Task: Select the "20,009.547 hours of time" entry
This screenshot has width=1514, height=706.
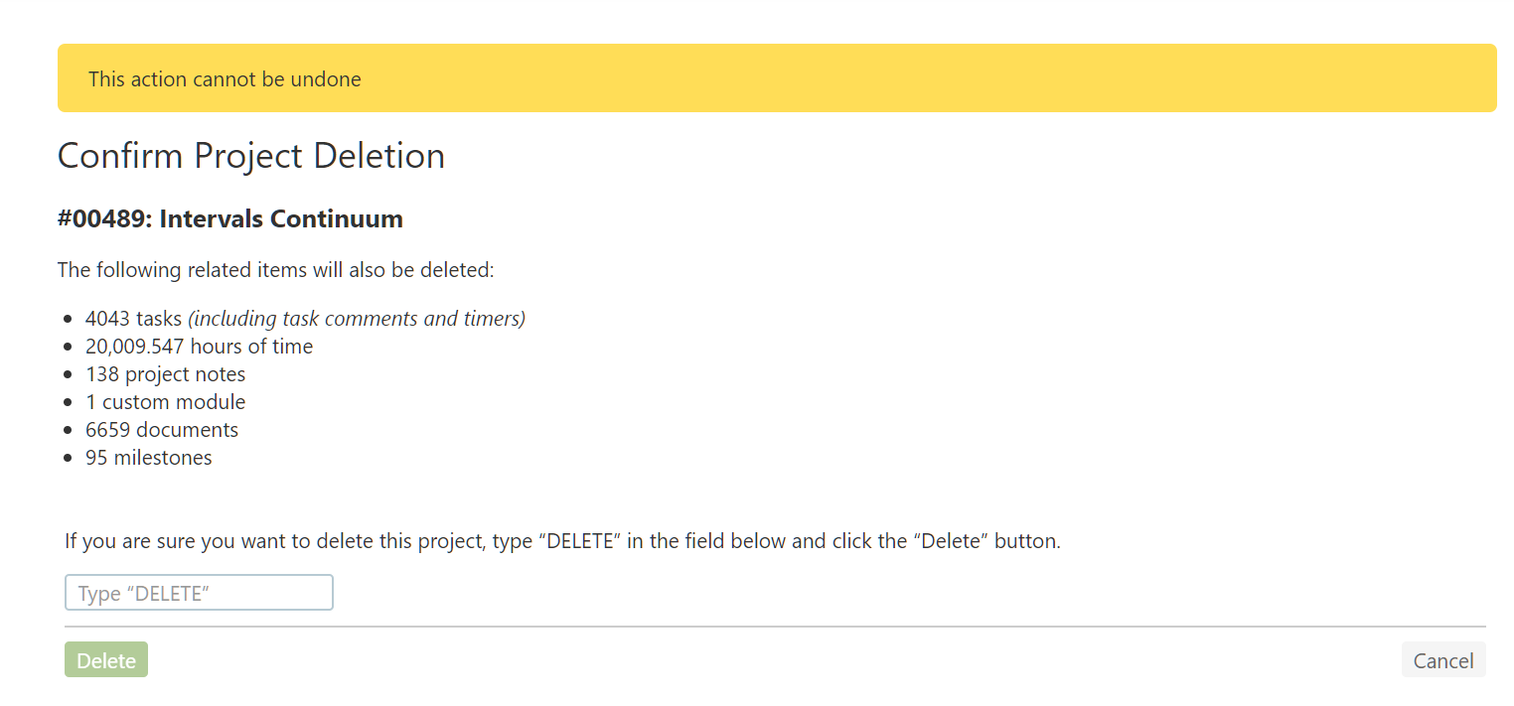Action: (199, 347)
